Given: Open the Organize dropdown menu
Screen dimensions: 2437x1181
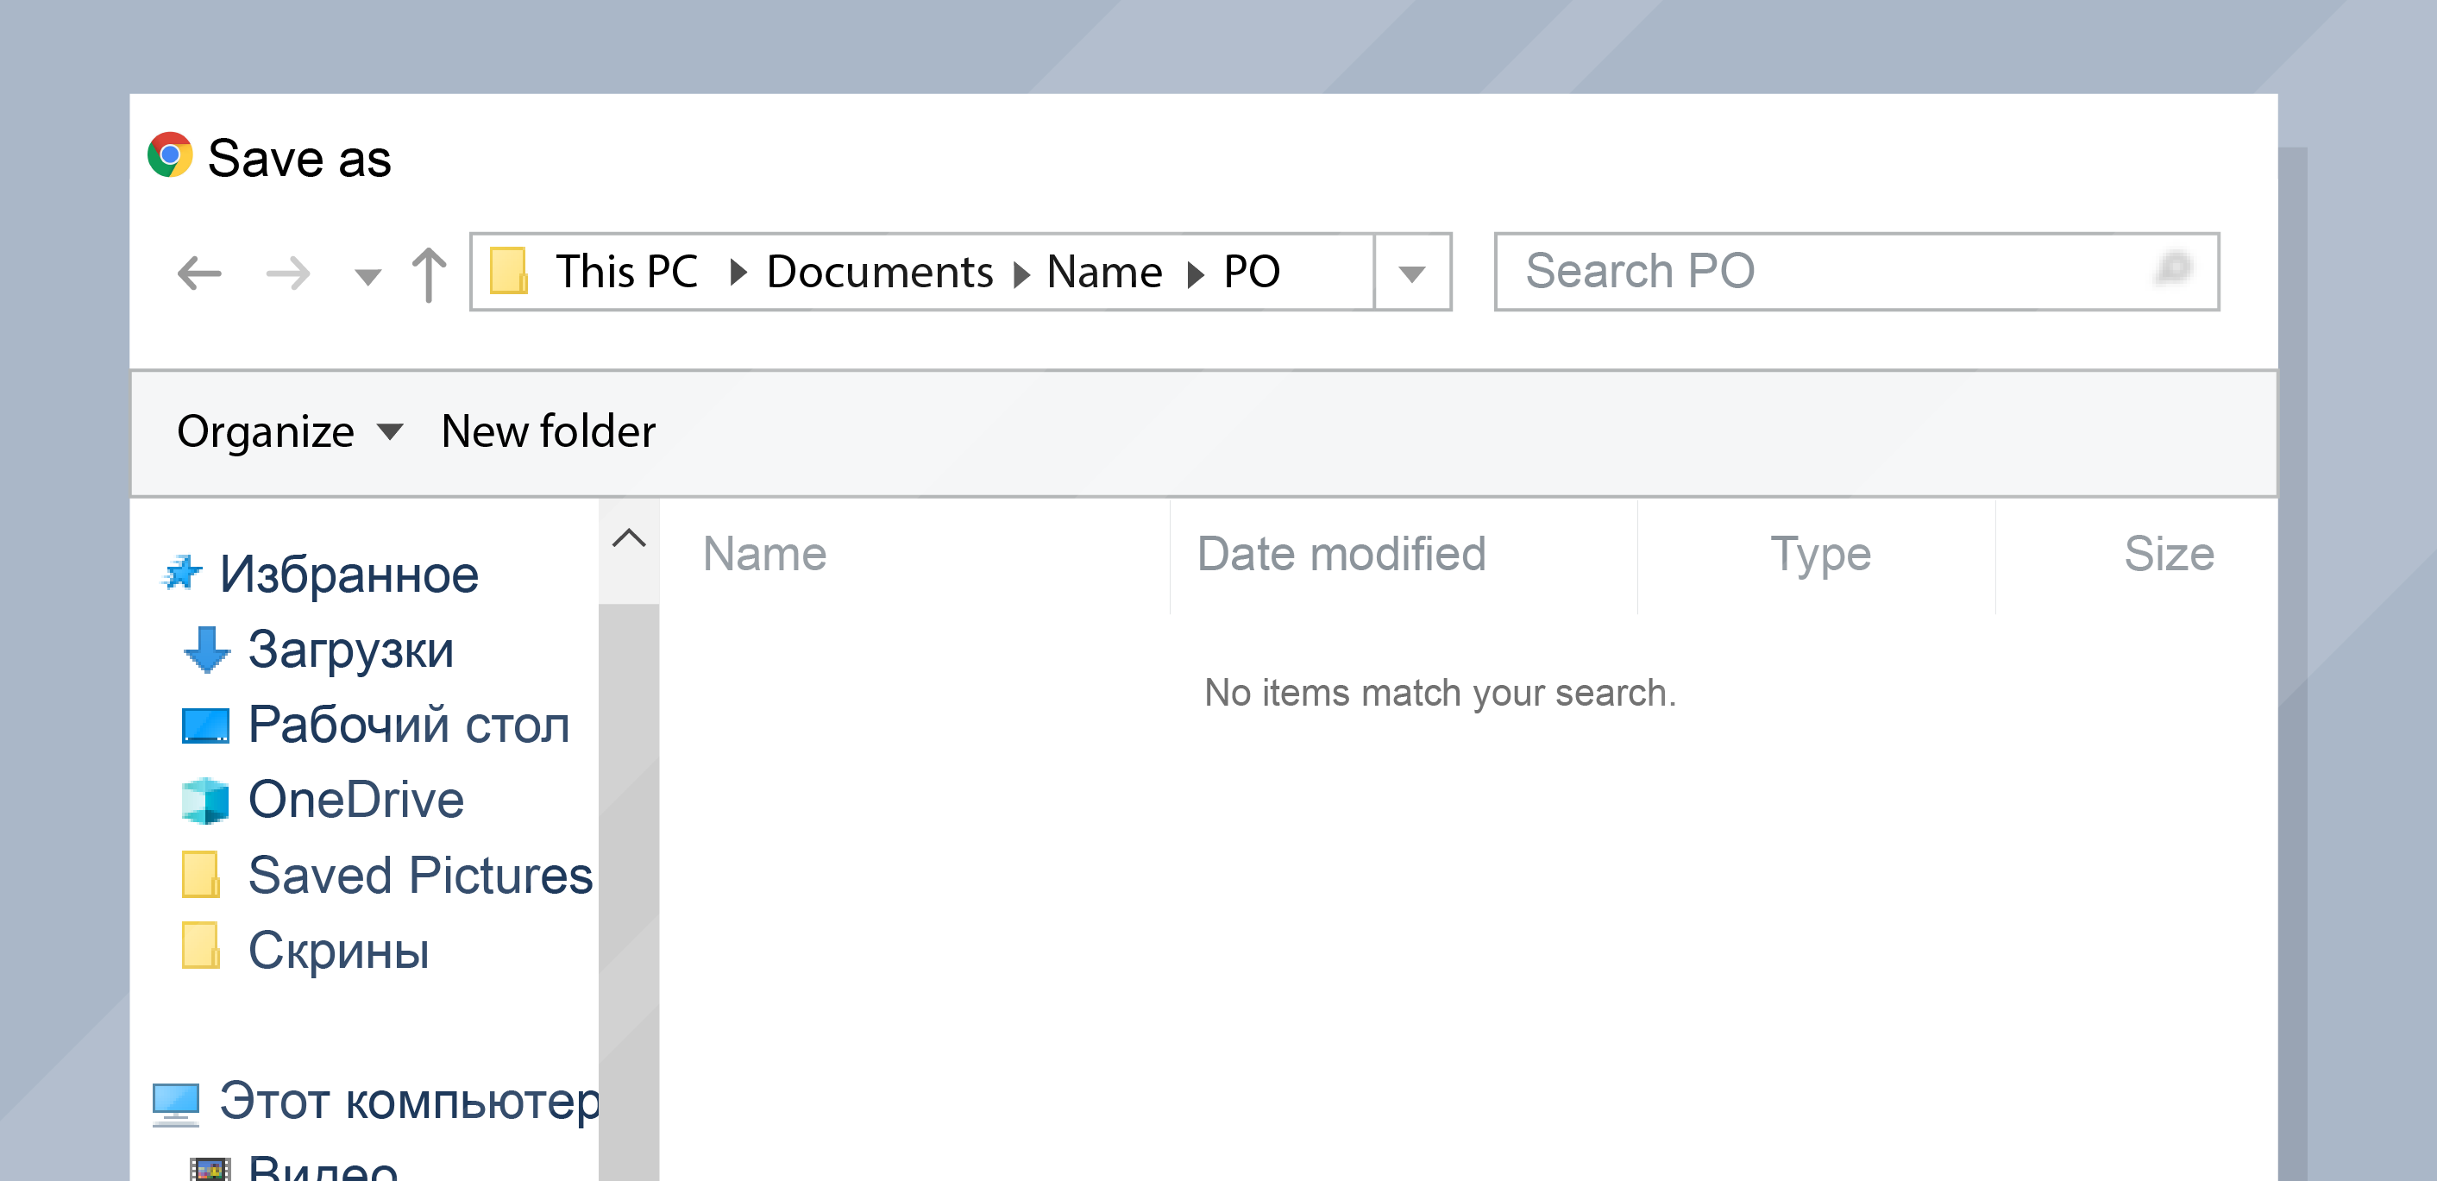Looking at the screenshot, I should coord(290,432).
